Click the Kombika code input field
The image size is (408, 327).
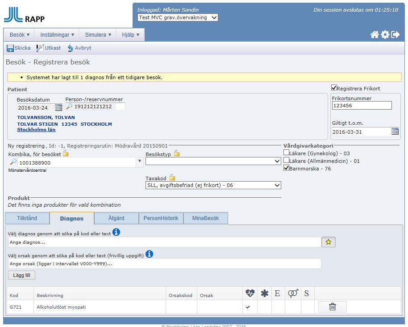click(x=77, y=162)
